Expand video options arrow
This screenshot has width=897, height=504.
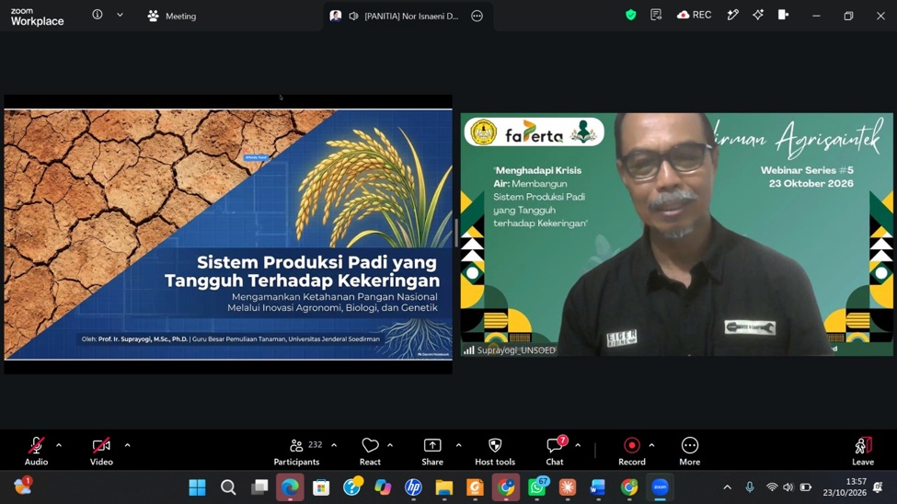pos(127,445)
